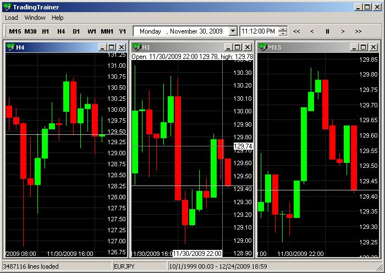This screenshot has height=273, width=385.
Task: Close the H4 chart window
Action: (122, 47)
